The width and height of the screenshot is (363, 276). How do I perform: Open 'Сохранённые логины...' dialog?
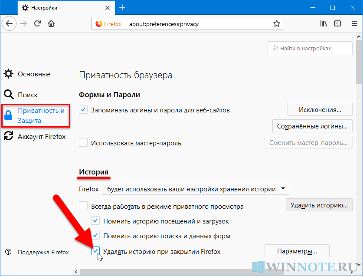[x=312, y=126]
